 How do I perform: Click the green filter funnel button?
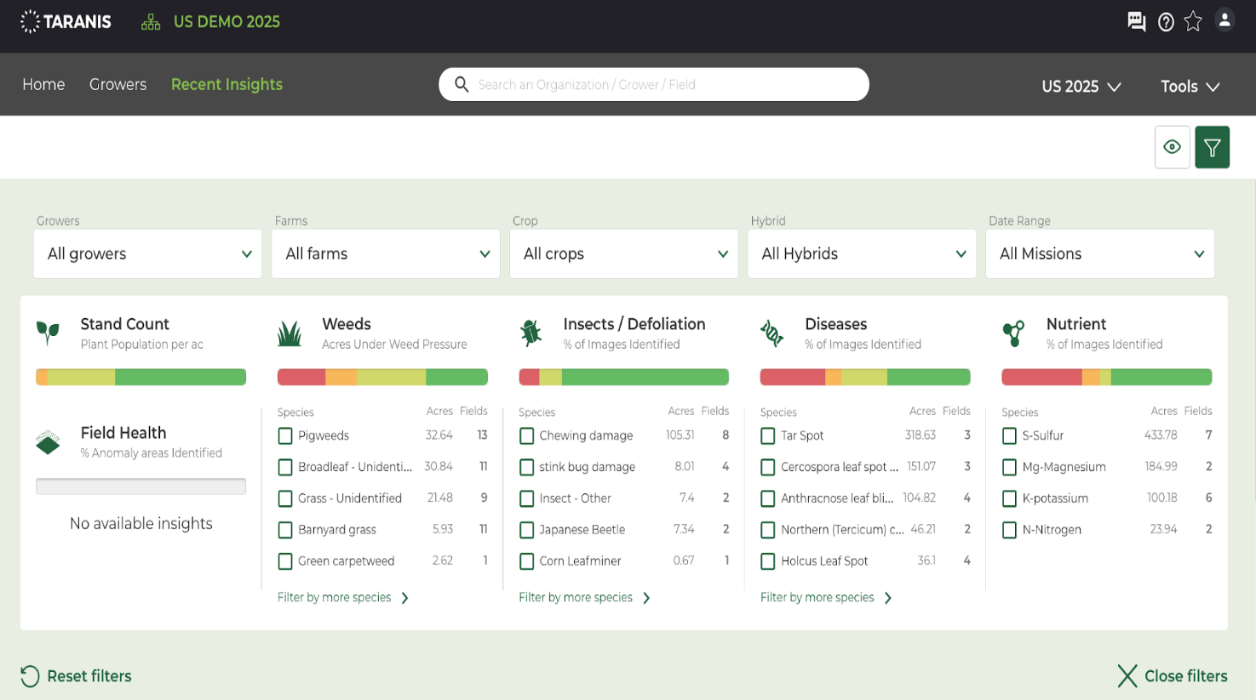click(x=1212, y=147)
